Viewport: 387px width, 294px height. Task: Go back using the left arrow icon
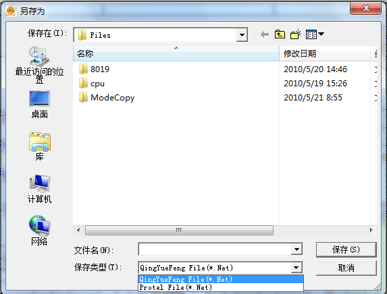[x=265, y=34]
